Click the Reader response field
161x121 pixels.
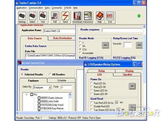pyautogui.click(x=122, y=30)
